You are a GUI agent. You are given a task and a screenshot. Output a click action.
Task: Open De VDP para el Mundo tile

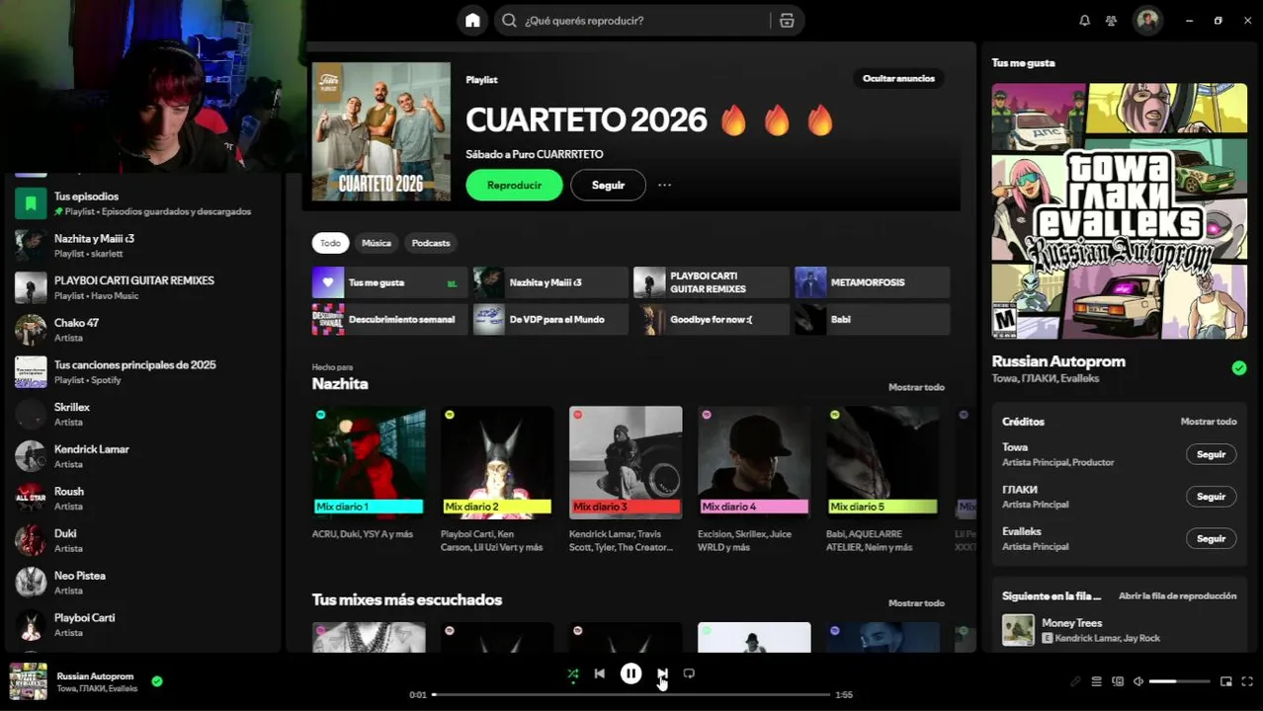550,319
